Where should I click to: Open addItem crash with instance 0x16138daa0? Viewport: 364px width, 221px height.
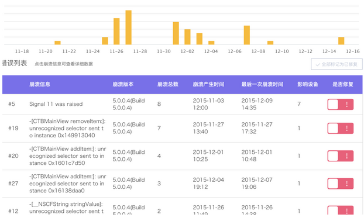(67, 184)
